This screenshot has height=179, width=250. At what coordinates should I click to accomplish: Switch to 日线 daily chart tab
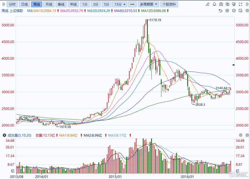24,4
